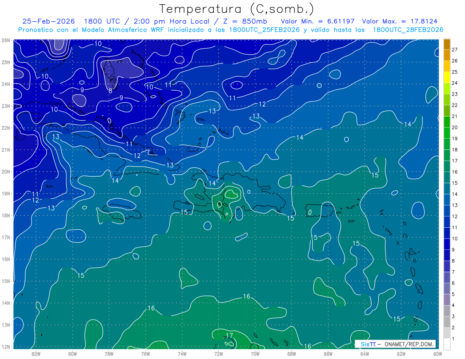
Task: Click the '68W' longitude axis label
Action: coord(291,354)
